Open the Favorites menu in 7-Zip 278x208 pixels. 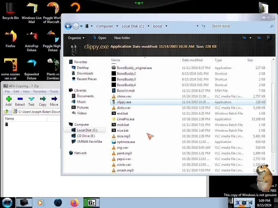click(x=40, y=92)
